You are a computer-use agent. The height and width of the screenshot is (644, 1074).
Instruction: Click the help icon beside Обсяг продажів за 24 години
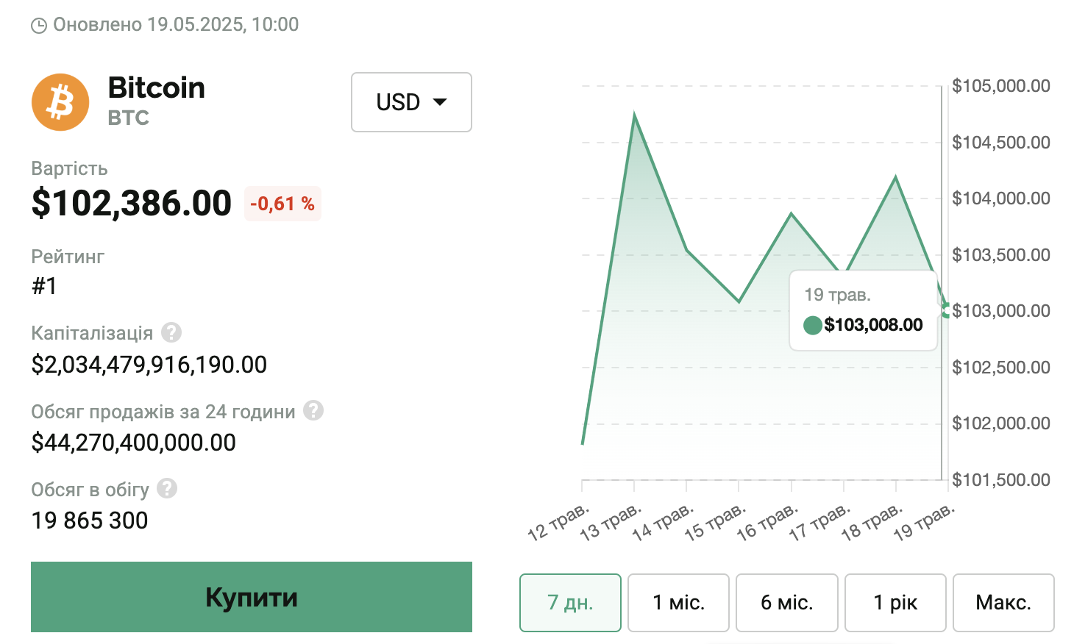[313, 410]
